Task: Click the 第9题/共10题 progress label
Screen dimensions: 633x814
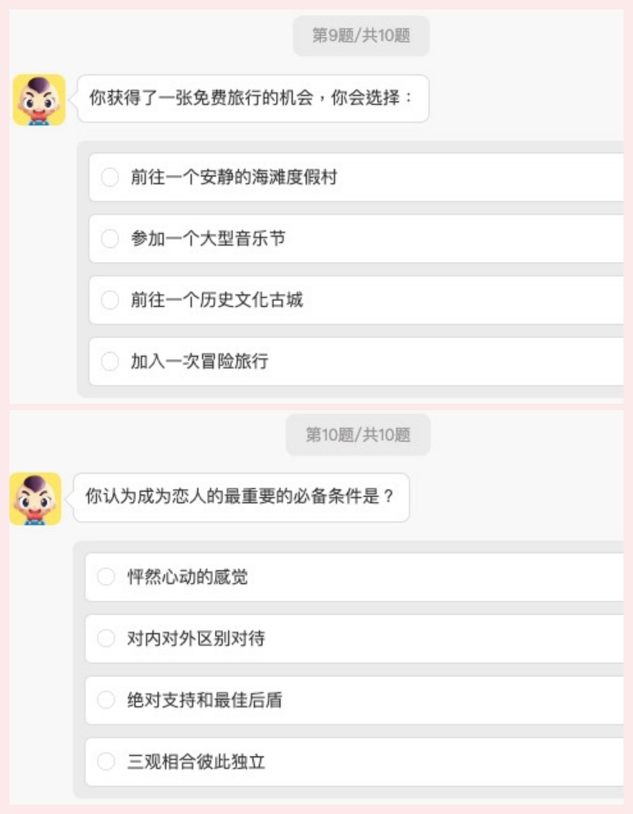Action: 361,35
